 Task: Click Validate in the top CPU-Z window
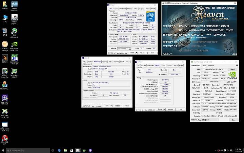(143, 53)
